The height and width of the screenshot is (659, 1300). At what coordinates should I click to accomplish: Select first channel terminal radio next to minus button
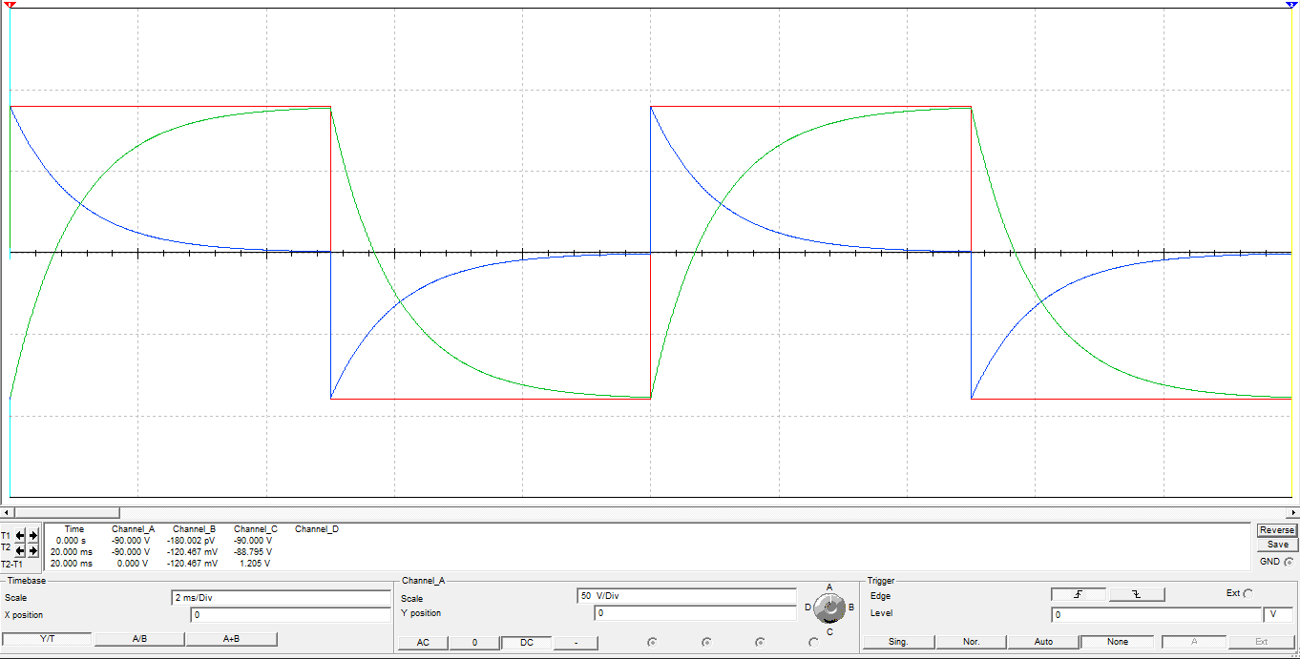[x=652, y=642]
